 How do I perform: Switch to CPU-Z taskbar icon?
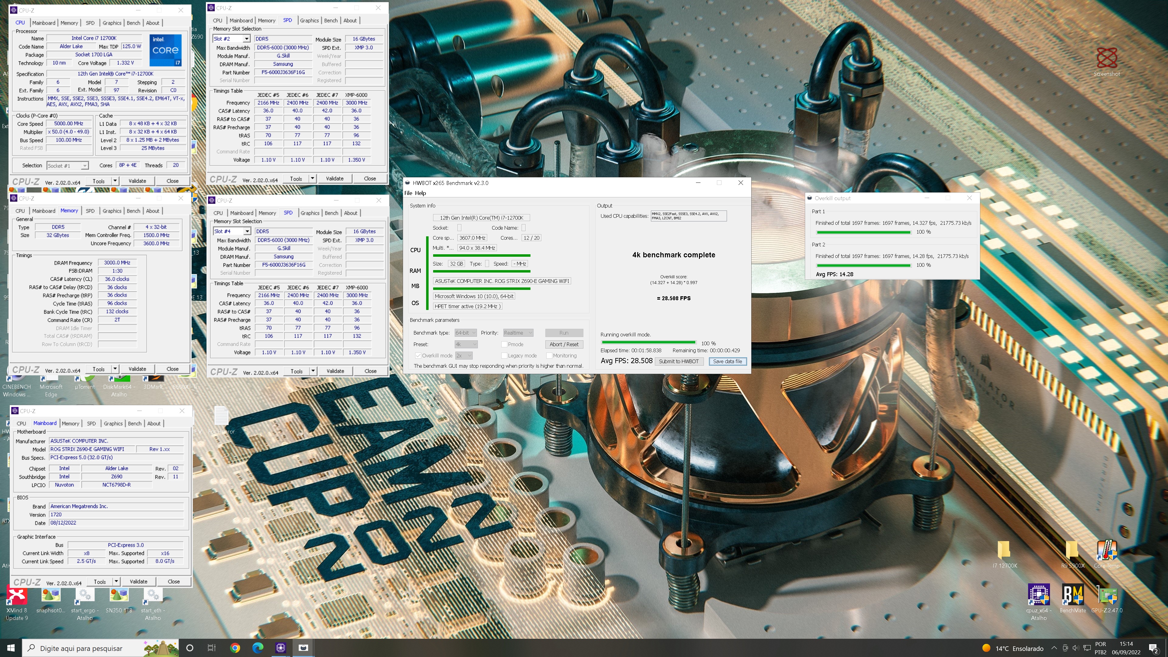tap(281, 648)
